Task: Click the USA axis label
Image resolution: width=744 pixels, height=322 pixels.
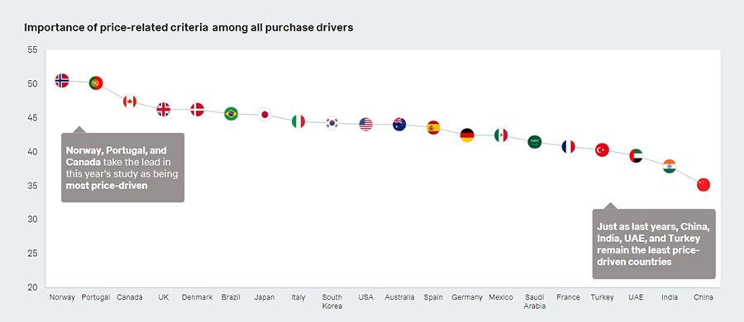Action: pos(366,297)
